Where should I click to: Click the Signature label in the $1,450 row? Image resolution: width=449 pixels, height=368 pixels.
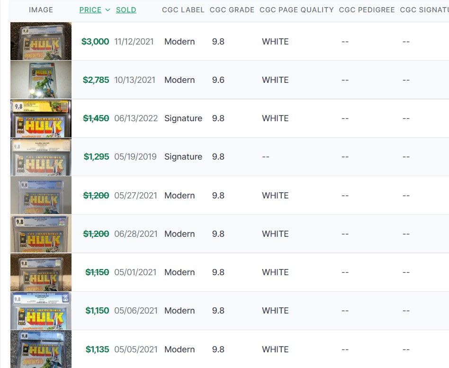pyautogui.click(x=183, y=118)
